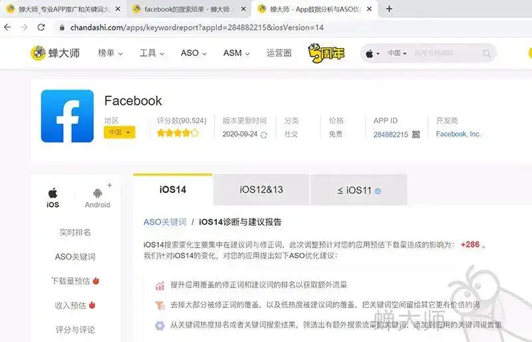Image resolution: width=532 pixels, height=342 pixels.
Task: Close the 蝉大师_专业APP推广 browser tab
Action: click(x=118, y=9)
